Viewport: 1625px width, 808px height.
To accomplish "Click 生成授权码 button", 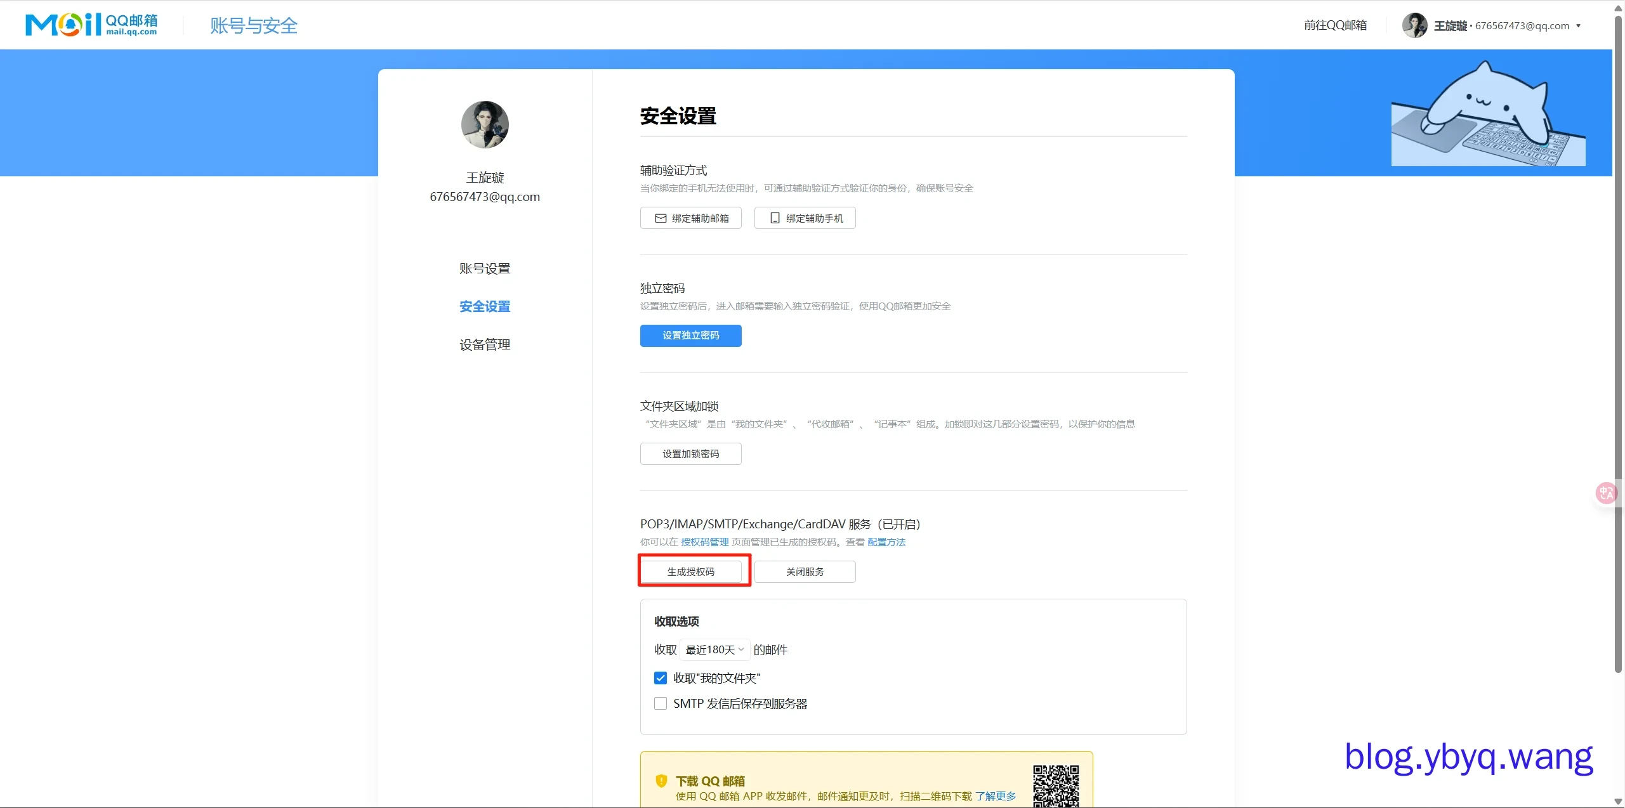I will [690, 571].
